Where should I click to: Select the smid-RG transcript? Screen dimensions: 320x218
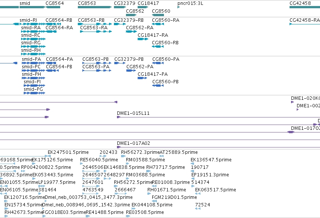coord(31,43)
